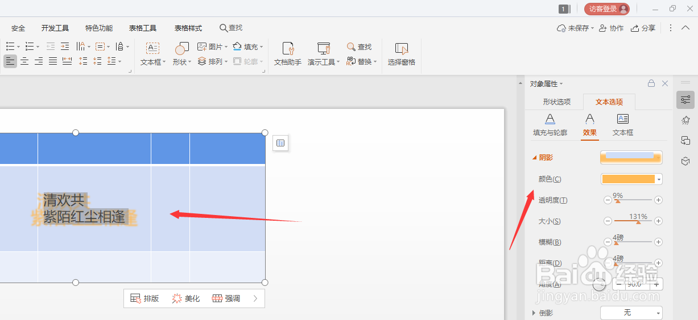
Task: Click the slide transition sidebar icon
Action: [x=685, y=141]
